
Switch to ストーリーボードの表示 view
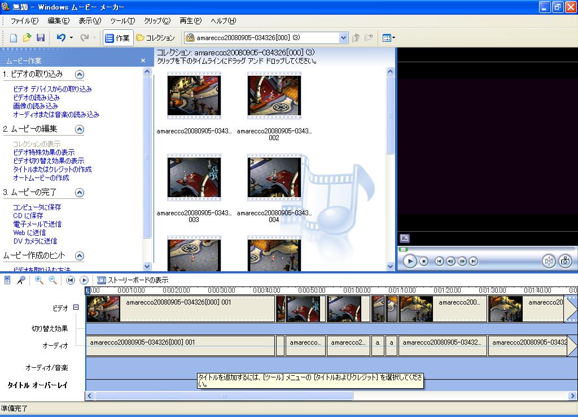tap(132, 280)
